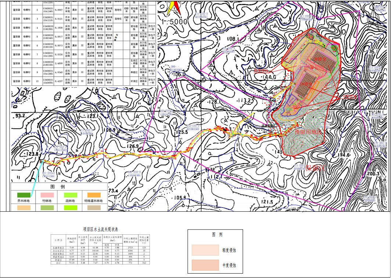The image size is (392, 278).
Task: Click the 预留用地区 label on the map
Action: click(308, 131)
